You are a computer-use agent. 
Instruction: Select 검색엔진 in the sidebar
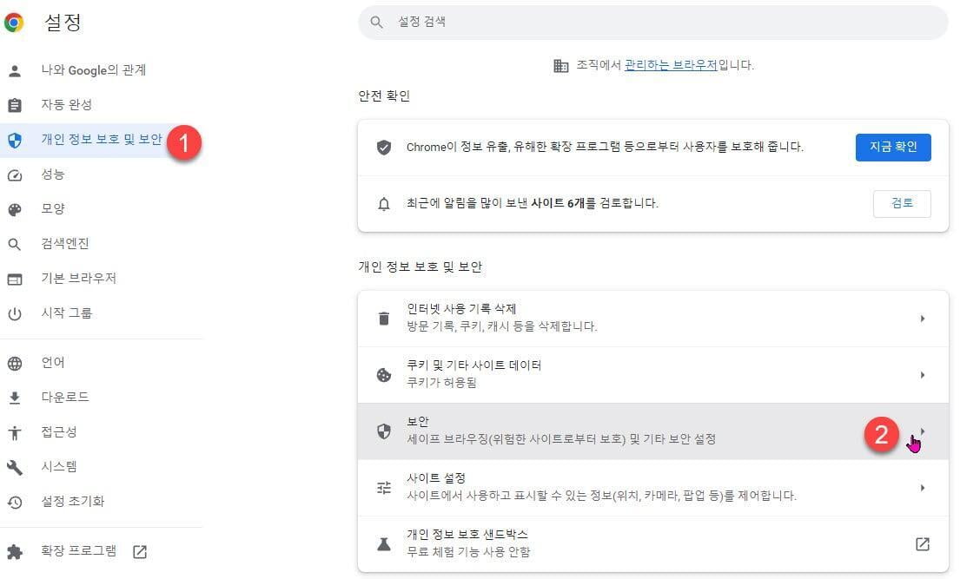[x=65, y=244]
